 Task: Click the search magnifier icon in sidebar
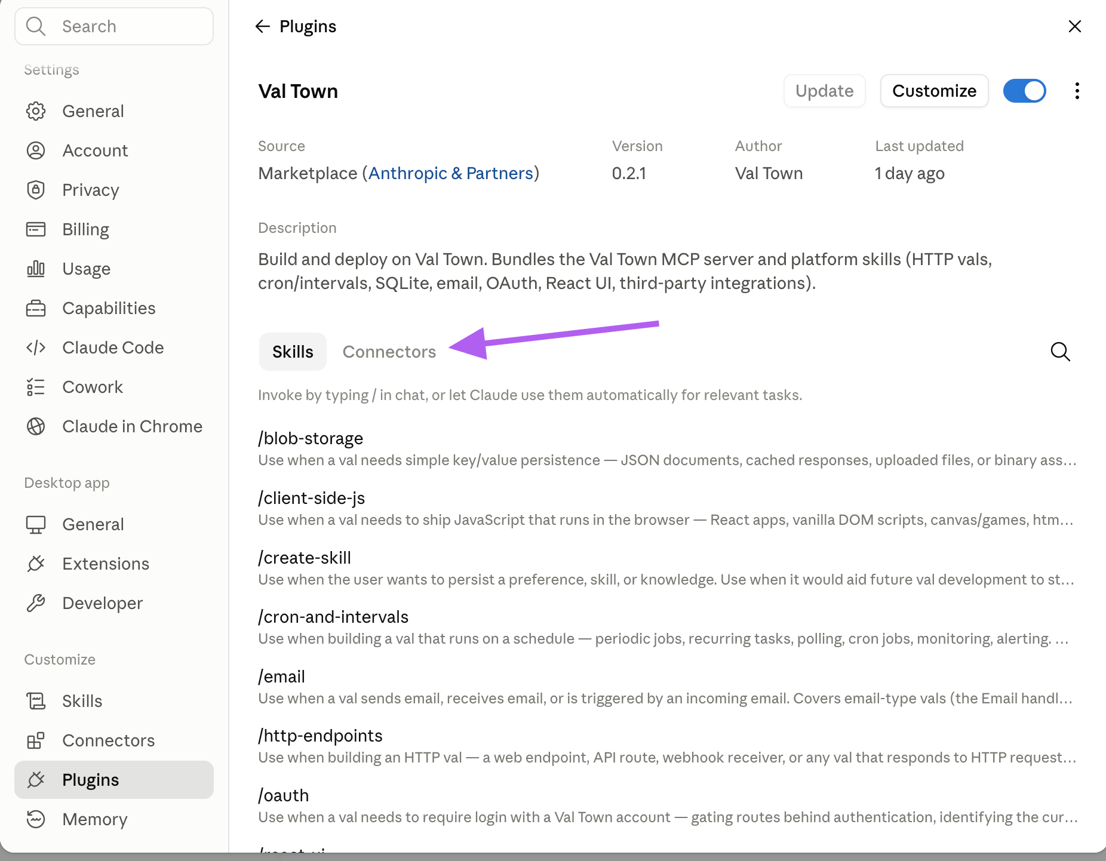(36, 26)
